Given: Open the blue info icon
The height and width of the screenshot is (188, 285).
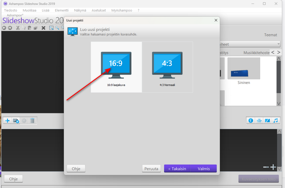Looking at the screenshot, I should [251, 121].
